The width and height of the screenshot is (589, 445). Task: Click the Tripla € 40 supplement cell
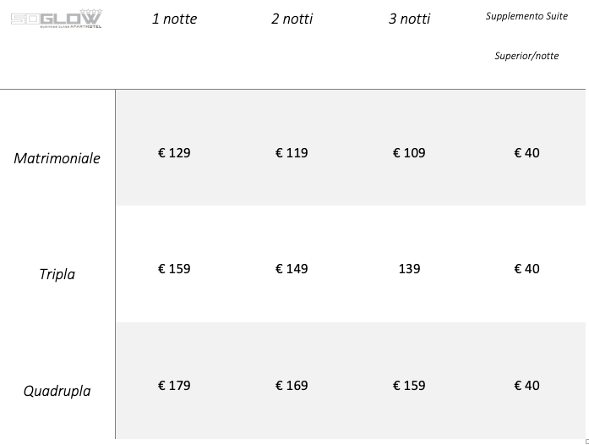pos(526,268)
